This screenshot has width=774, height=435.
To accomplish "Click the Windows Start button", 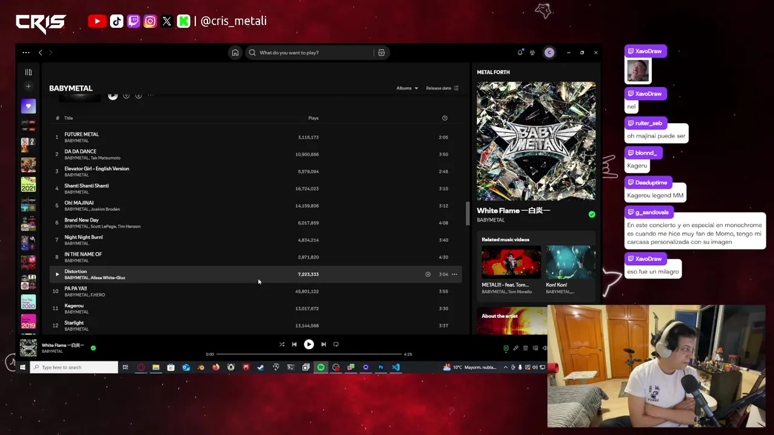I will (22, 367).
